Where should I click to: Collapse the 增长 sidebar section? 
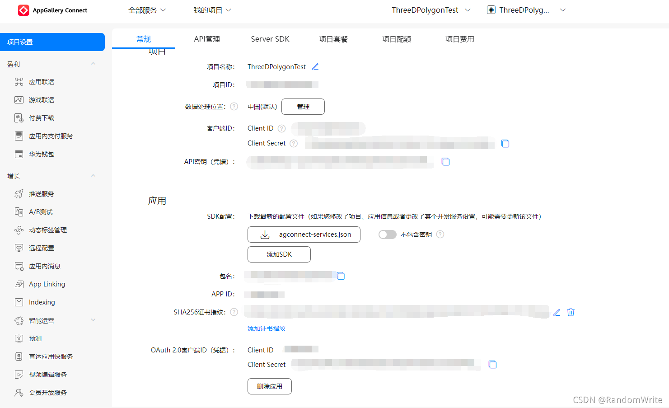(93, 176)
